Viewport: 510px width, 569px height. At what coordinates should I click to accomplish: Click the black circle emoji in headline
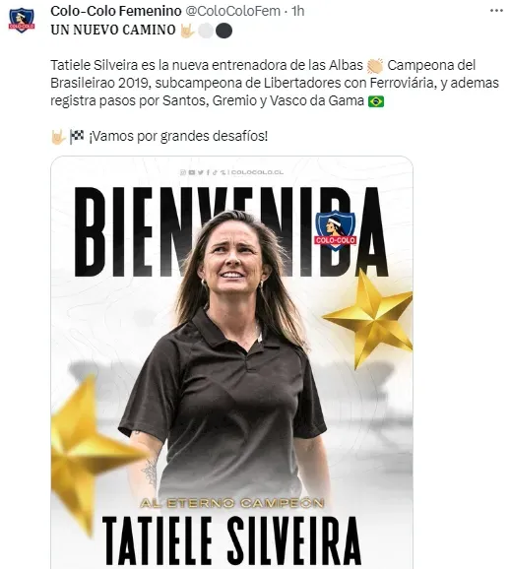coord(223,31)
